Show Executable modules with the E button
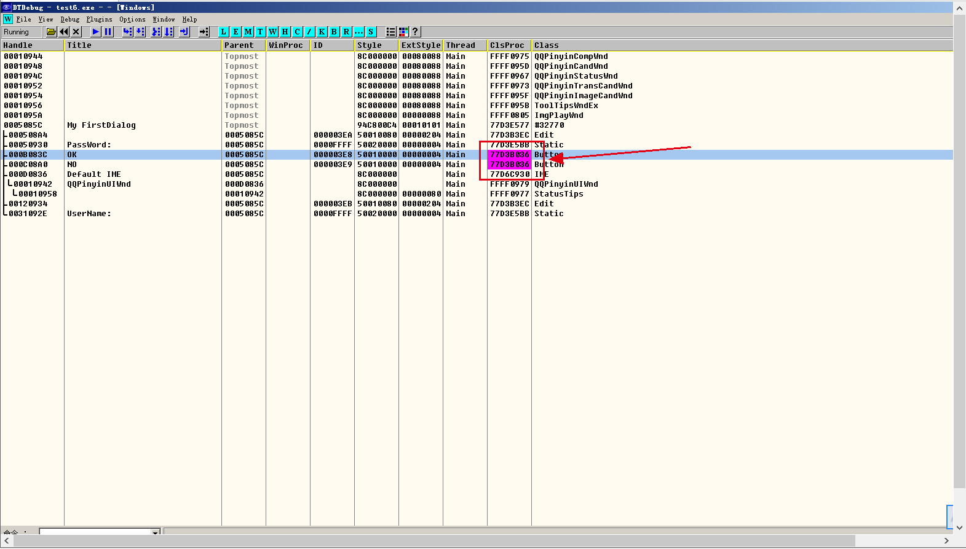966x549 pixels. (236, 32)
